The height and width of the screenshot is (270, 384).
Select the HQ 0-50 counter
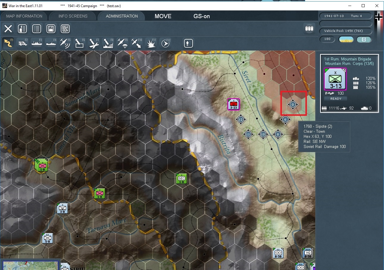coord(308,253)
